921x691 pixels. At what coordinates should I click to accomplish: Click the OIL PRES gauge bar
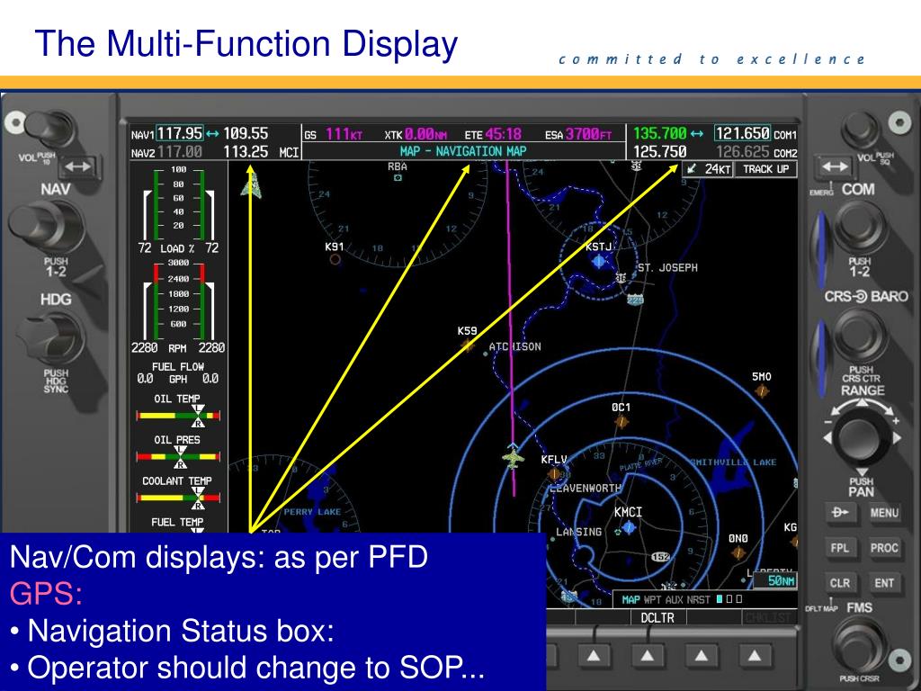click(x=178, y=456)
